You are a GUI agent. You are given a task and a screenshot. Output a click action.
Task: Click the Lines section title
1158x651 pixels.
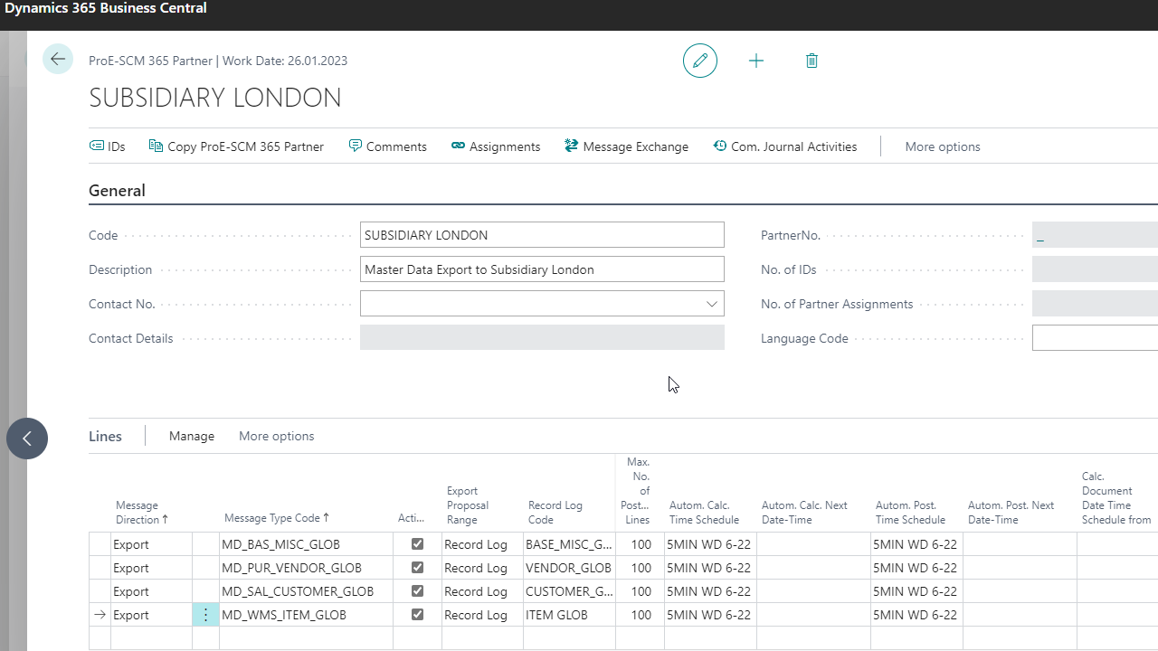point(105,436)
